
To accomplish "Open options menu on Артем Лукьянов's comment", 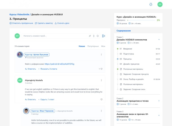I will click(101, 54).
